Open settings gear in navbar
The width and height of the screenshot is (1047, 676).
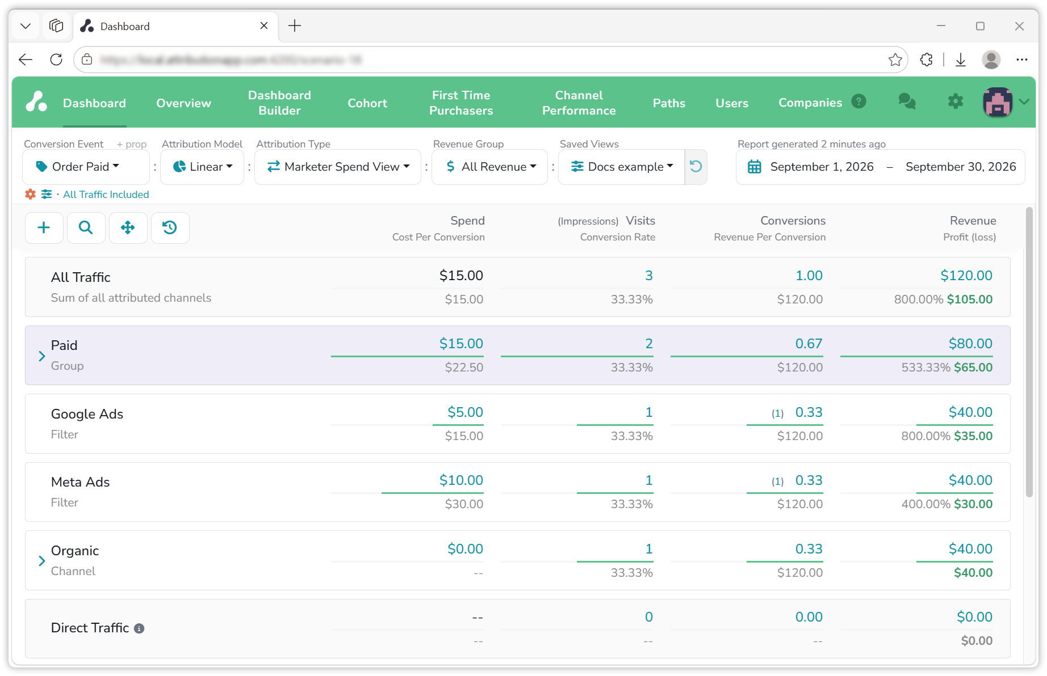[956, 102]
